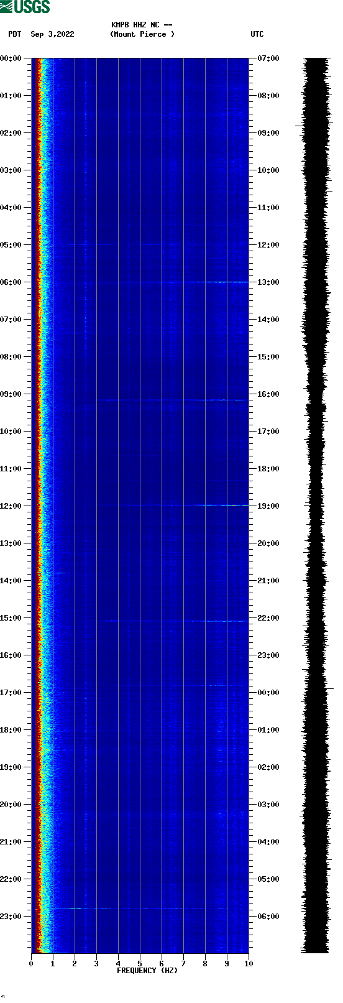The image size is (343, 1003).
Task: Click the PDT time label '14:00'
Action: [11, 581]
